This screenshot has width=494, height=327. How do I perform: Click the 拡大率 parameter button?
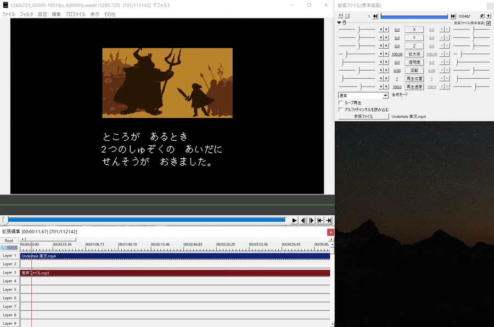414,54
